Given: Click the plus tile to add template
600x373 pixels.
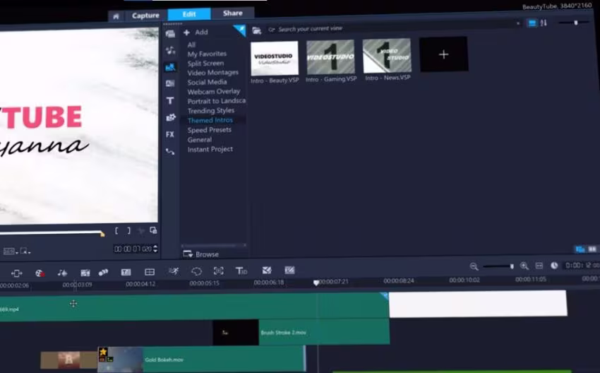Looking at the screenshot, I should click(x=443, y=54).
